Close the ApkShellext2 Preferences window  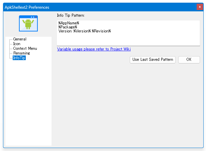click(200, 7)
